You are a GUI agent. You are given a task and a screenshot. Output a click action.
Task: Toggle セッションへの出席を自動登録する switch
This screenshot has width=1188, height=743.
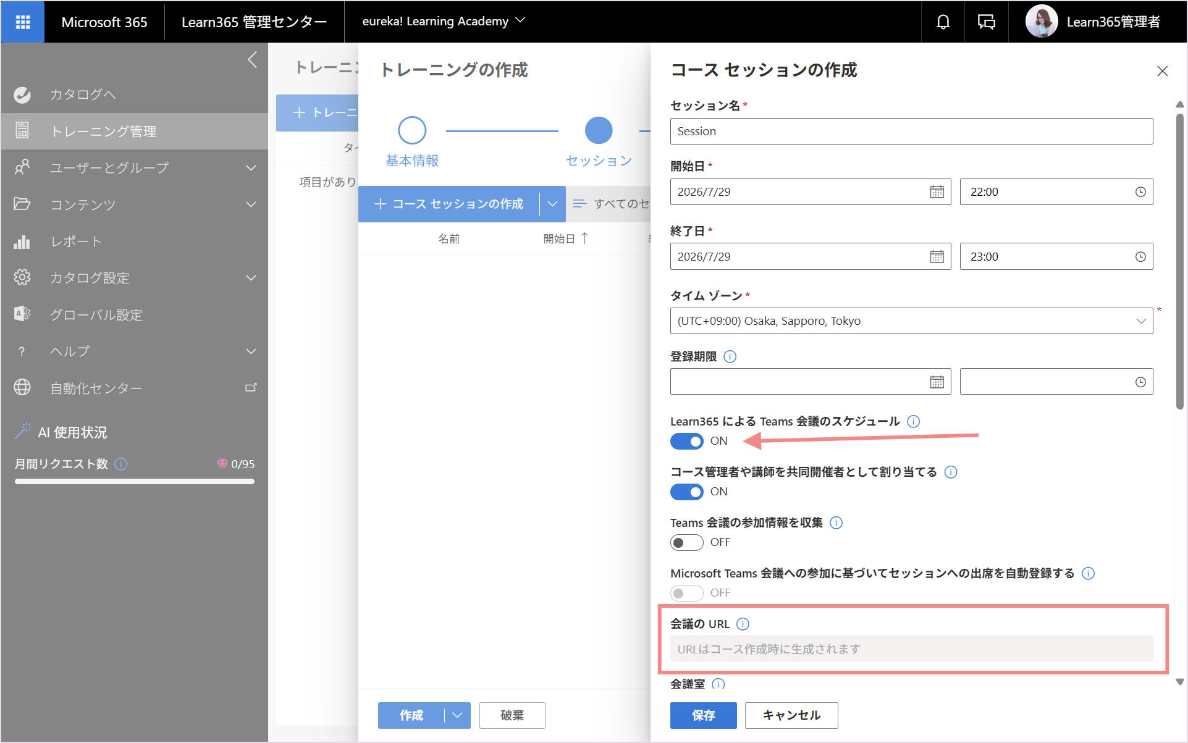click(687, 593)
